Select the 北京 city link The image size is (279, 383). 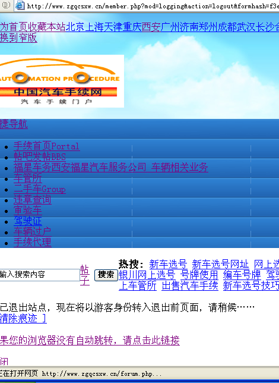point(75,27)
